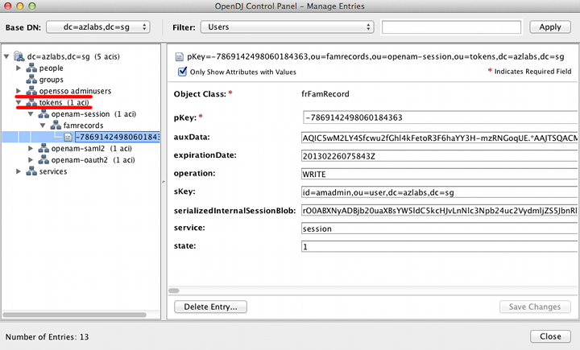Uncheck Only Show Attributes with Values
Viewport: 580px width, 350px height.
click(182, 72)
